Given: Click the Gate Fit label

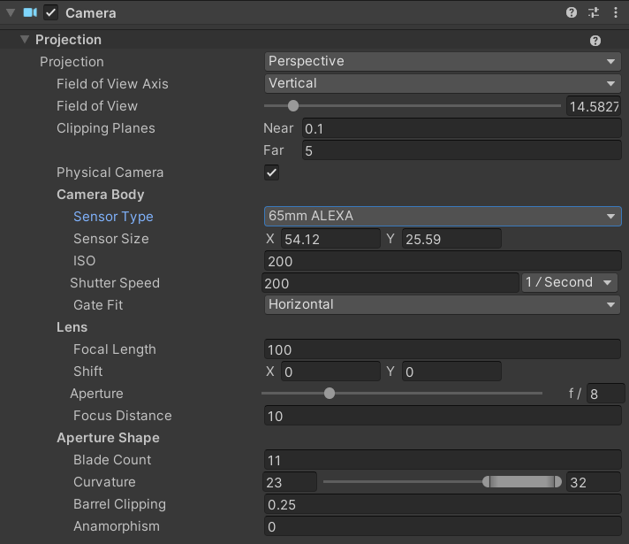Looking at the screenshot, I should click(x=98, y=305).
